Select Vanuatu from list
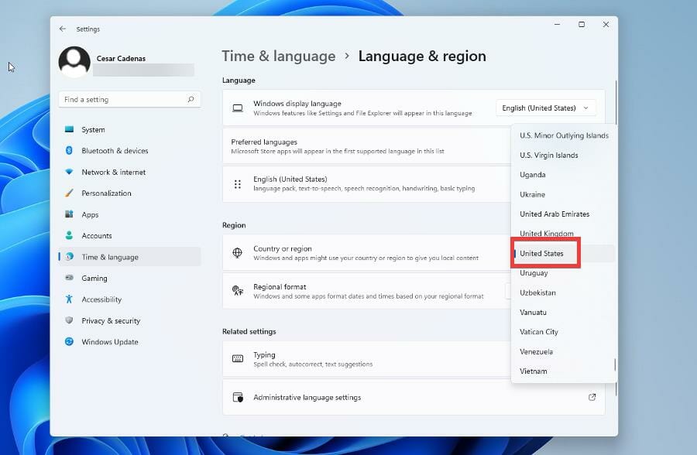697x455 pixels. pyautogui.click(x=564, y=312)
